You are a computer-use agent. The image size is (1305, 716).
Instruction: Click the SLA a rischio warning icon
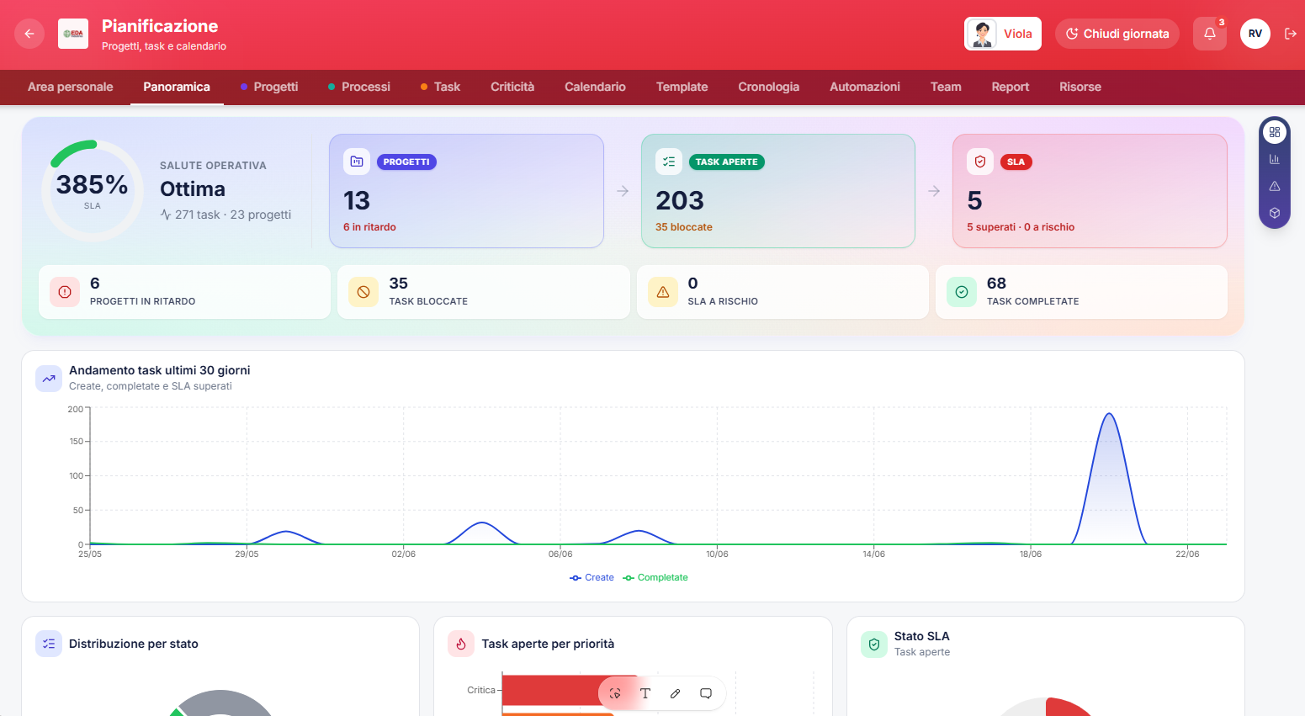[663, 292]
